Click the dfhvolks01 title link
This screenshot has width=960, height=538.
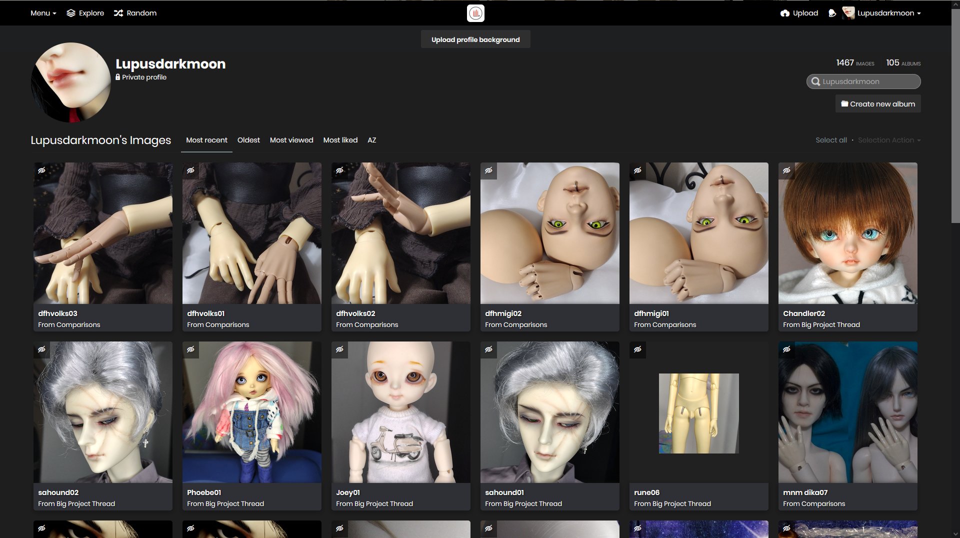click(x=206, y=313)
